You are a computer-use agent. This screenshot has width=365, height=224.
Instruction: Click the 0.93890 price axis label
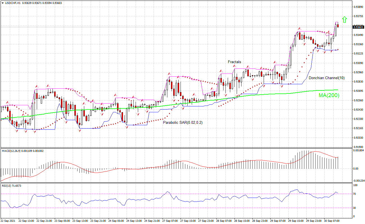(358, 7)
